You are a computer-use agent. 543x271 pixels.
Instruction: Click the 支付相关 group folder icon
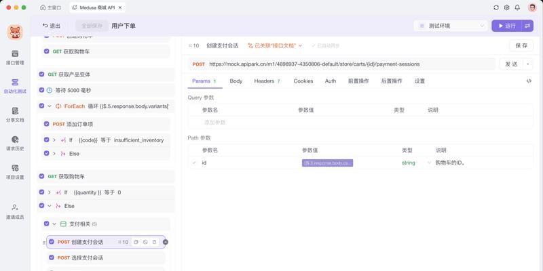pyautogui.click(x=63, y=224)
